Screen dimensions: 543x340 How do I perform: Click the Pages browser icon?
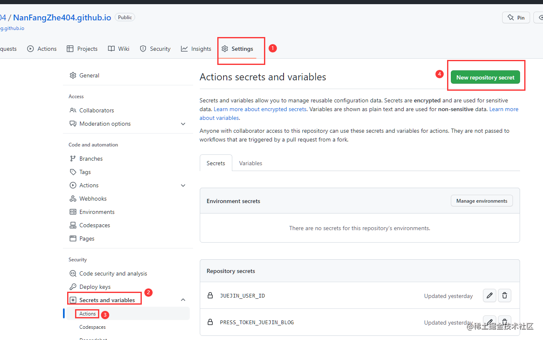(x=73, y=238)
